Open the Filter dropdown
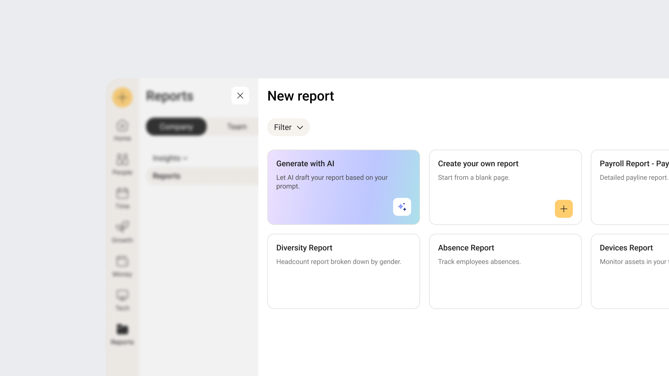Screen dimensions: 669x376 (x=289, y=127)
